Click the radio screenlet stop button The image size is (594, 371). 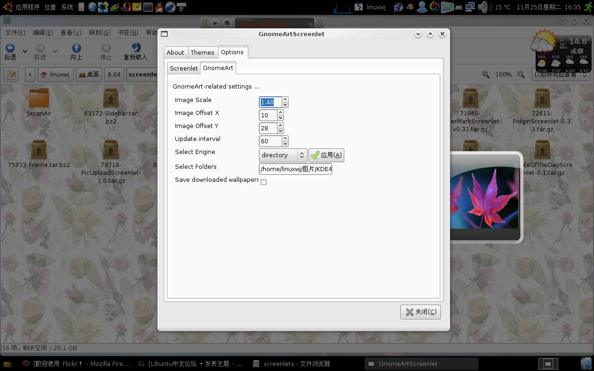[227, 23]
